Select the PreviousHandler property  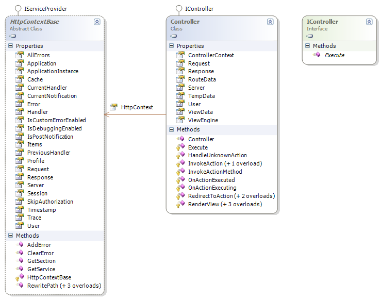[49, 153]
